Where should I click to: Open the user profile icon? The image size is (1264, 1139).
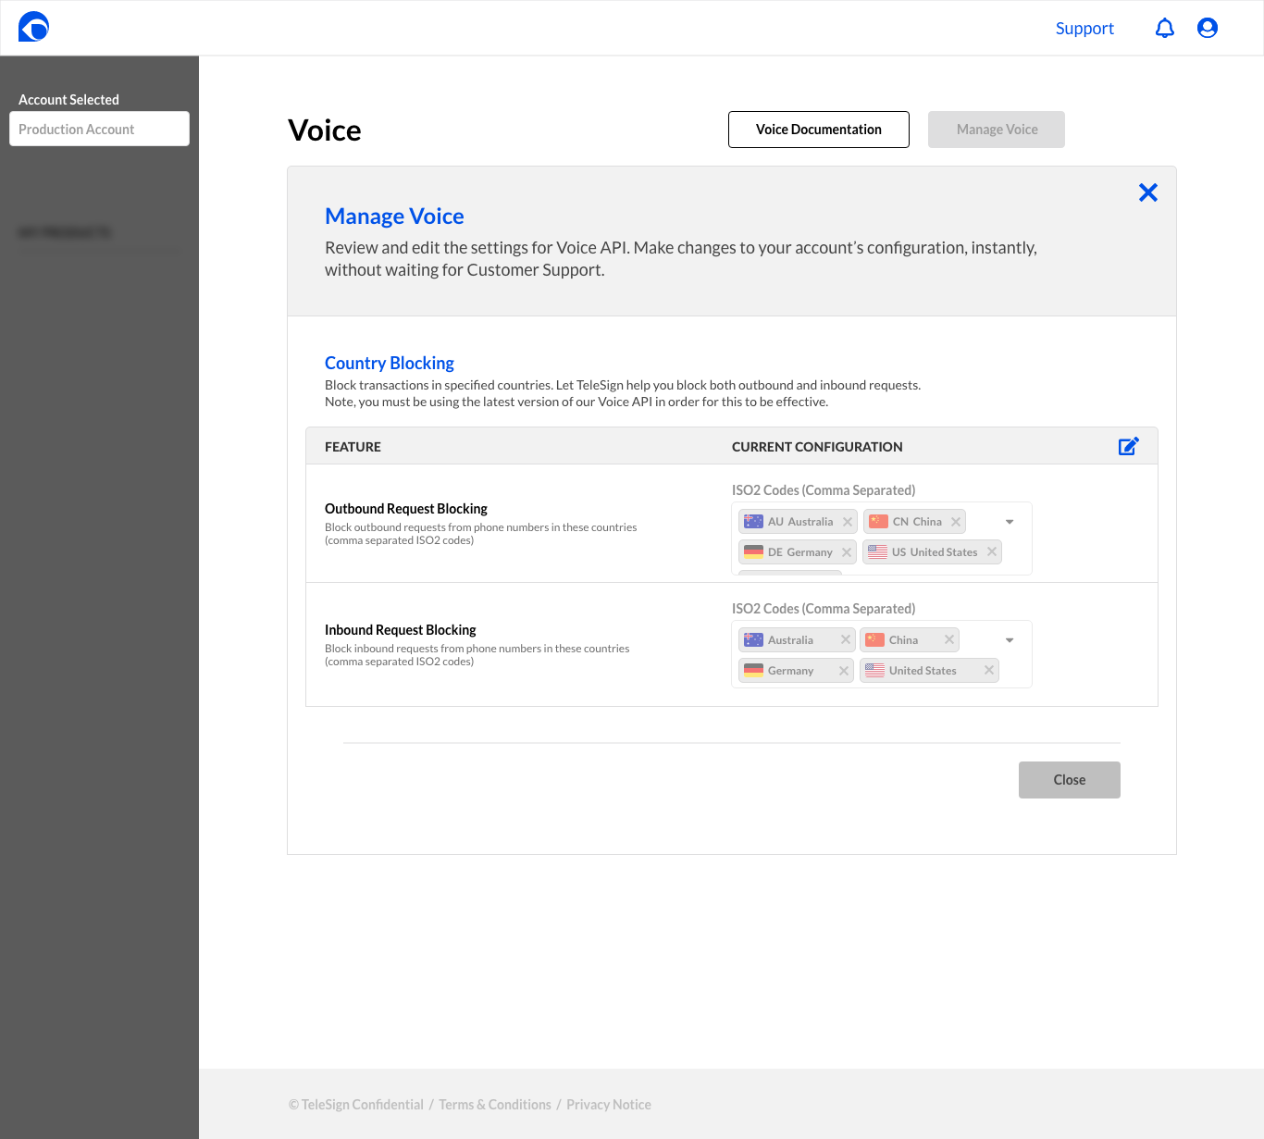[x=1208, y=28]
